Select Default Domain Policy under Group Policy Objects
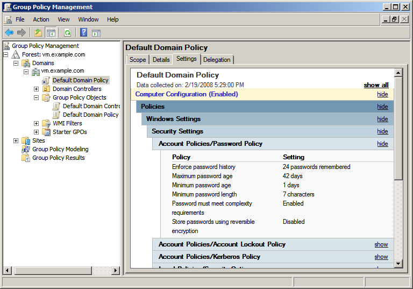413x289 pixels. click(x=90, y=115)
